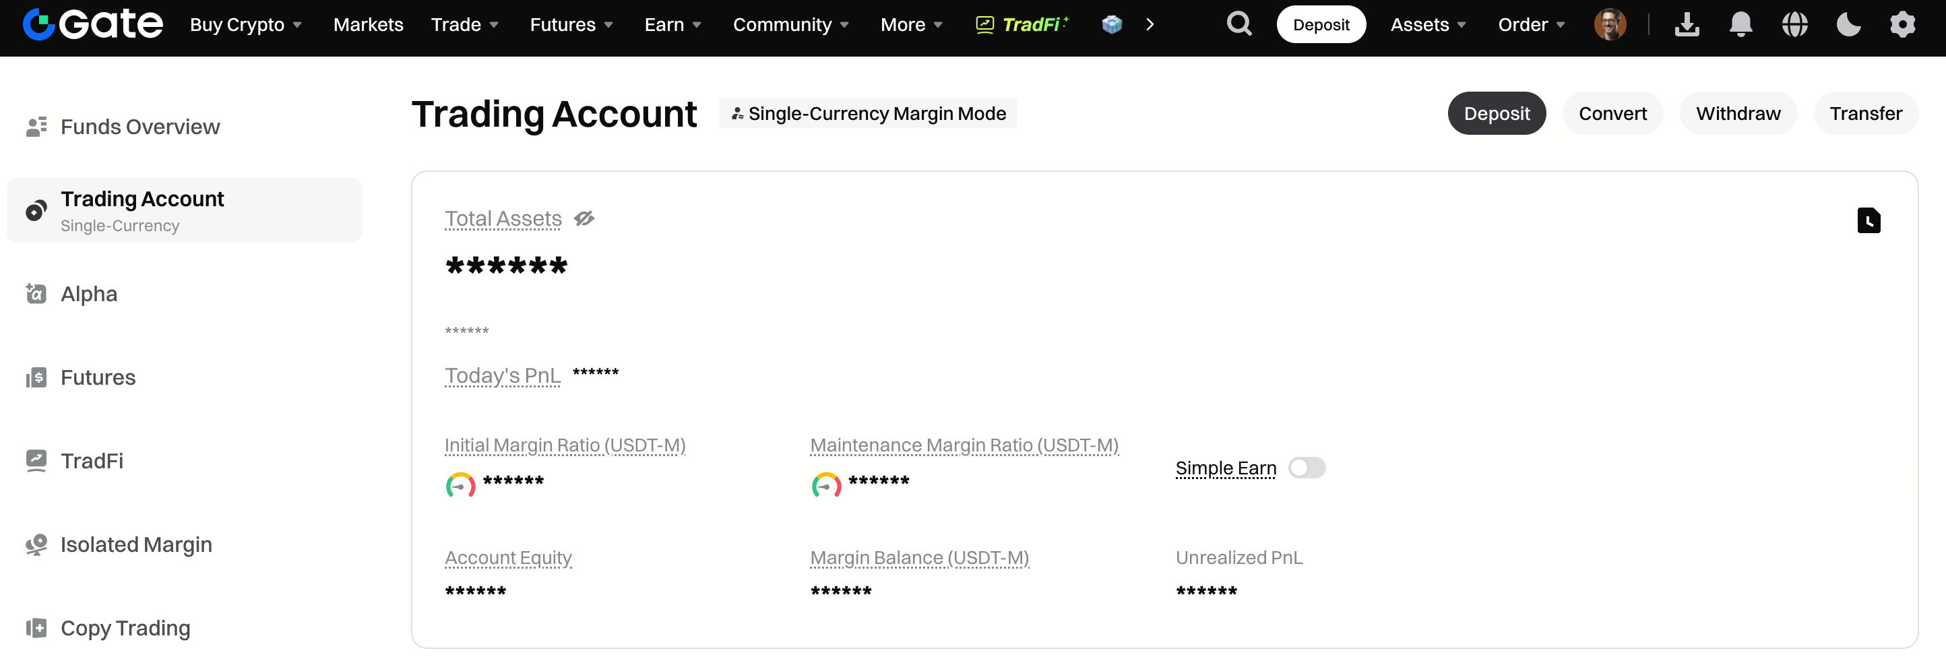Click the Withdraw button
1946x659 pixels.
(x=1738, y=113)
